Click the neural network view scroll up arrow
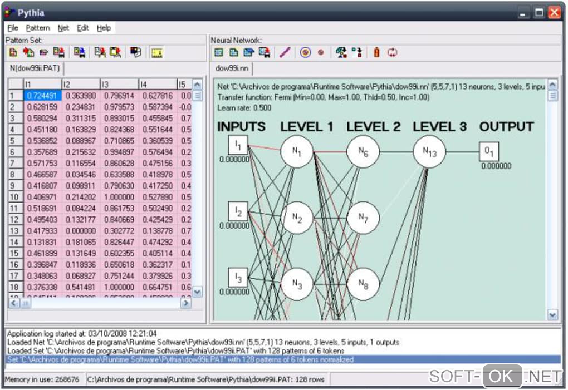This screenshot has height=390, width=568. [x=552, y=85]
